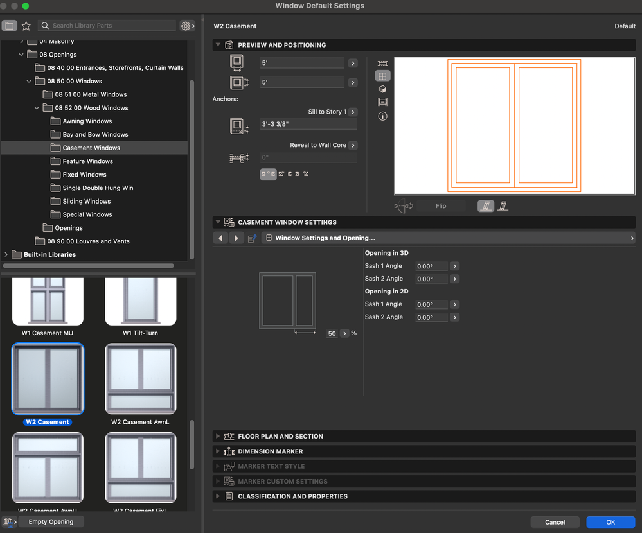The image size is (642, 533).
Task: Switch to folder view icon in library browser
Action: pos(9,26)
